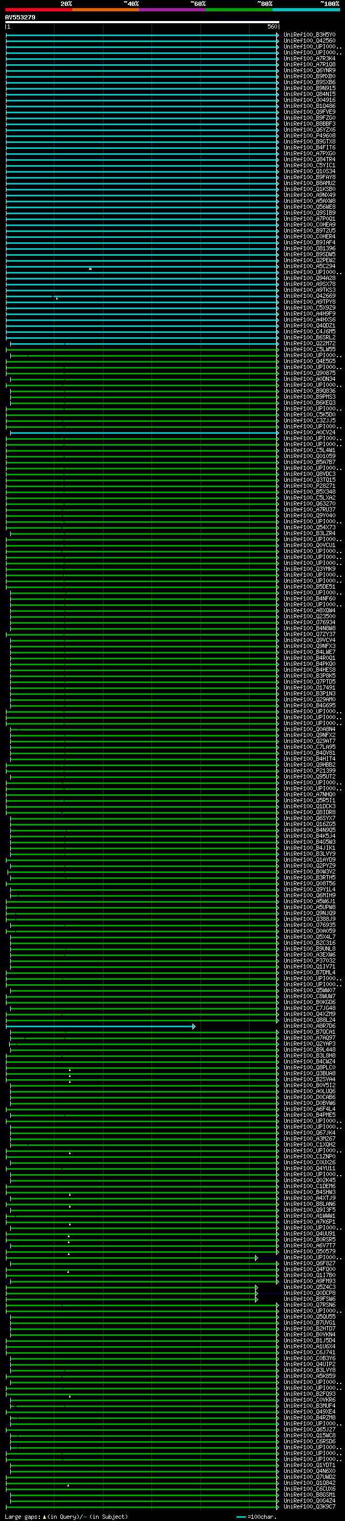Select the UniRef100_C5LW55 label
Screen dimensions: 345x1521
coord(309,349)
